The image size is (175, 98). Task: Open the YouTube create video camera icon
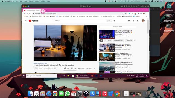pos(129,21)
